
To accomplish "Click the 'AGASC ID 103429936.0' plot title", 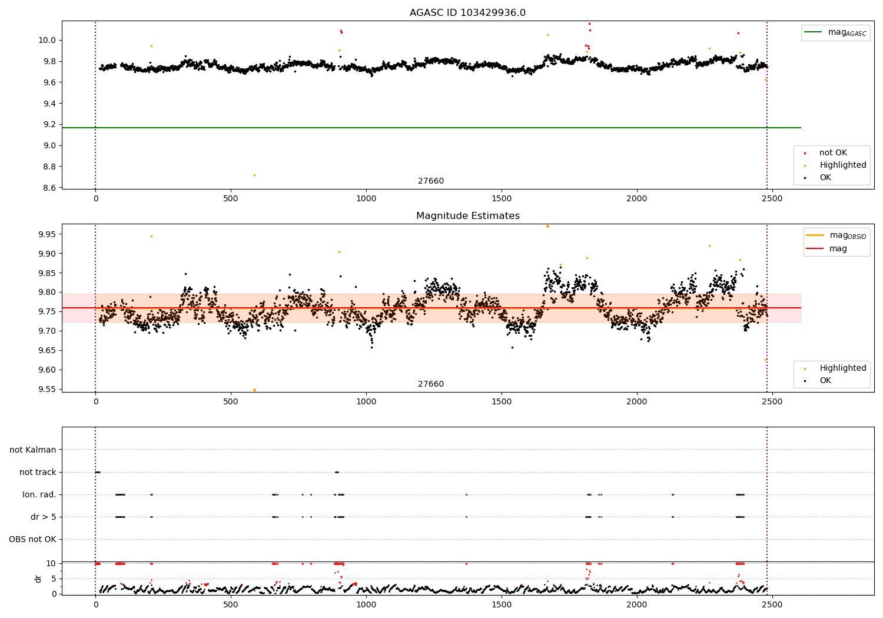I will click(467, 13).
